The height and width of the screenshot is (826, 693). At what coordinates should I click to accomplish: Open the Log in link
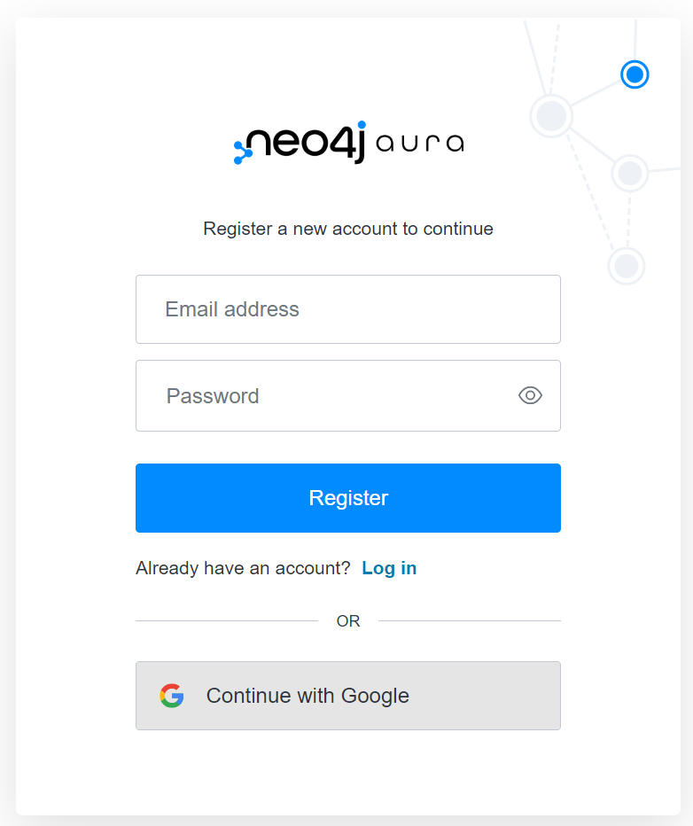coord(389,568)
